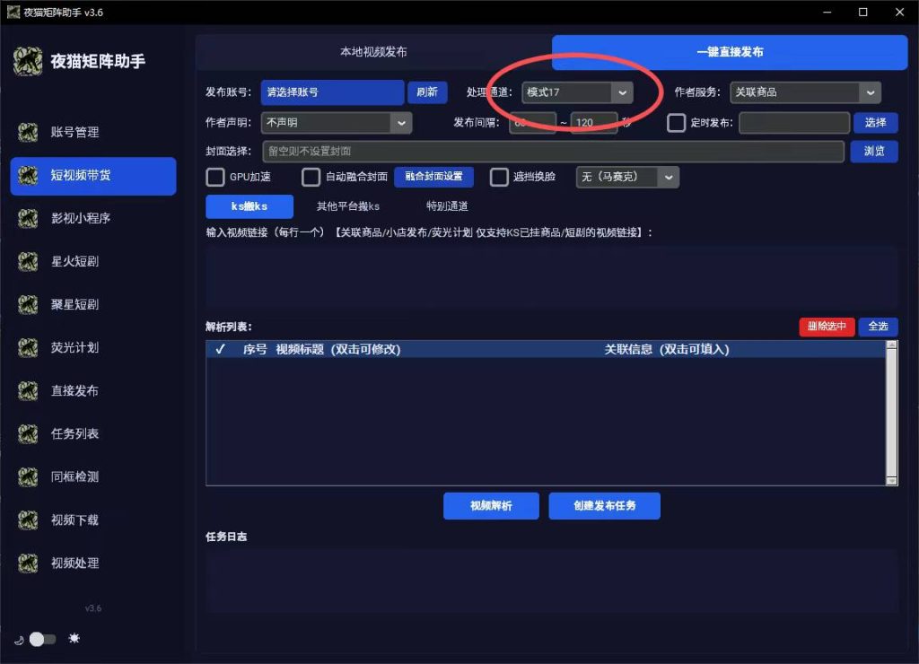Click the 发布间隔 maximum field showing 120
919x664 pixels.
point(594,123)
